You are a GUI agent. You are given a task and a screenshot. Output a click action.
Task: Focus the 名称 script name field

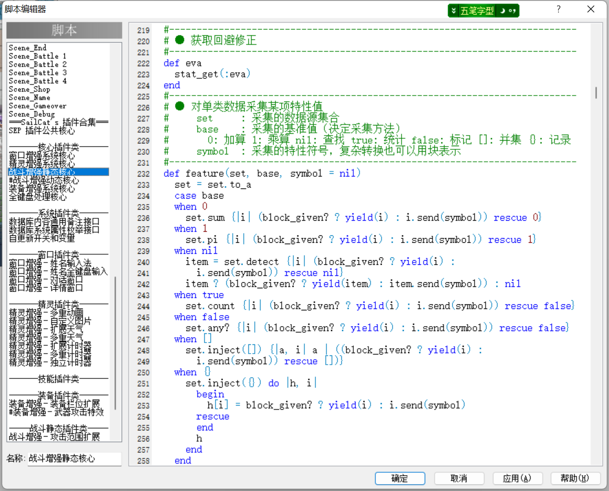pos(74,458)
